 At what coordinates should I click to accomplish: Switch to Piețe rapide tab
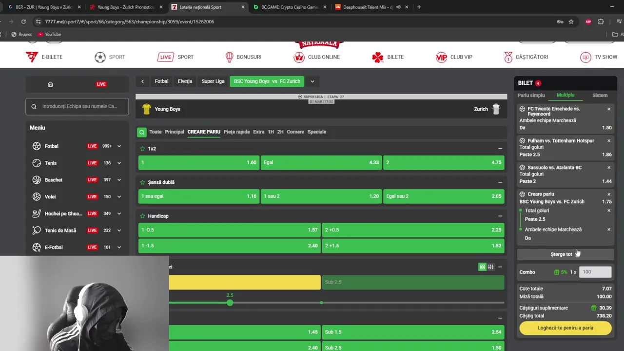(x=236, y=132)
